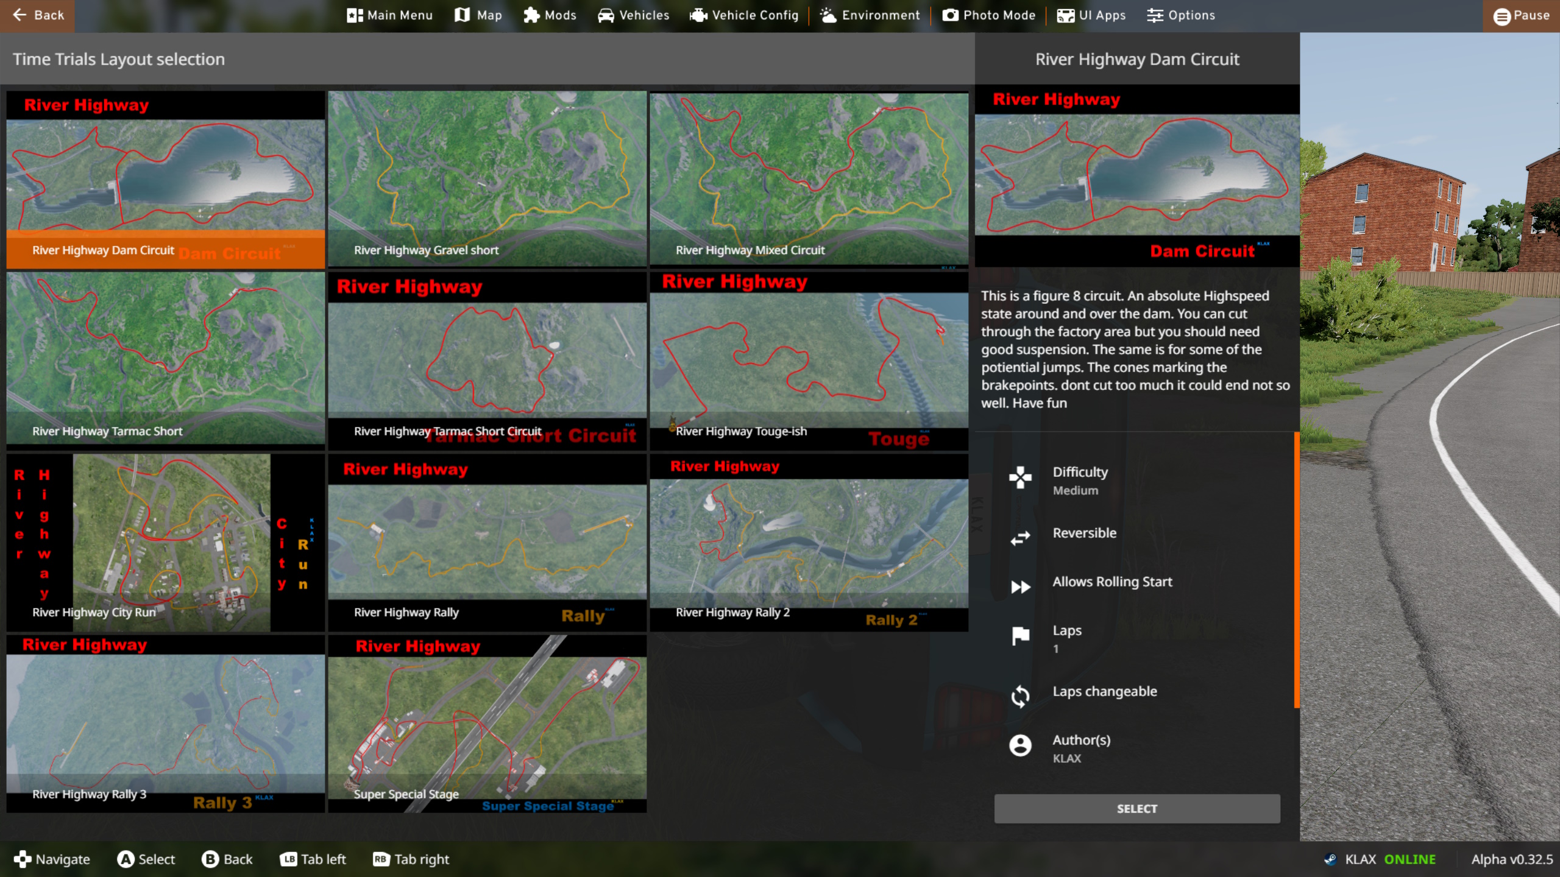
Task: Open the Vehicle Config menu item
Action: [x=743, y=15]
